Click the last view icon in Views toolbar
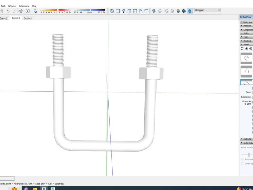The width and height of the screenshot is (253, 190). coord(147,11)
